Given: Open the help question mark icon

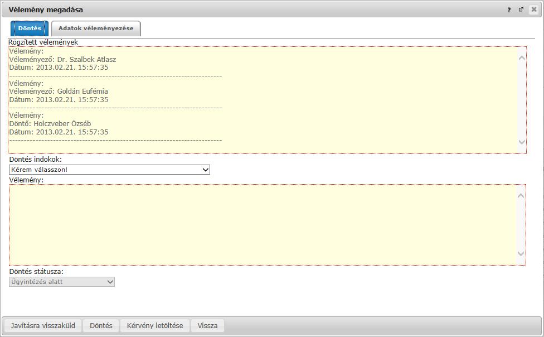Looking at the screenshot, I should coord(509,9).
